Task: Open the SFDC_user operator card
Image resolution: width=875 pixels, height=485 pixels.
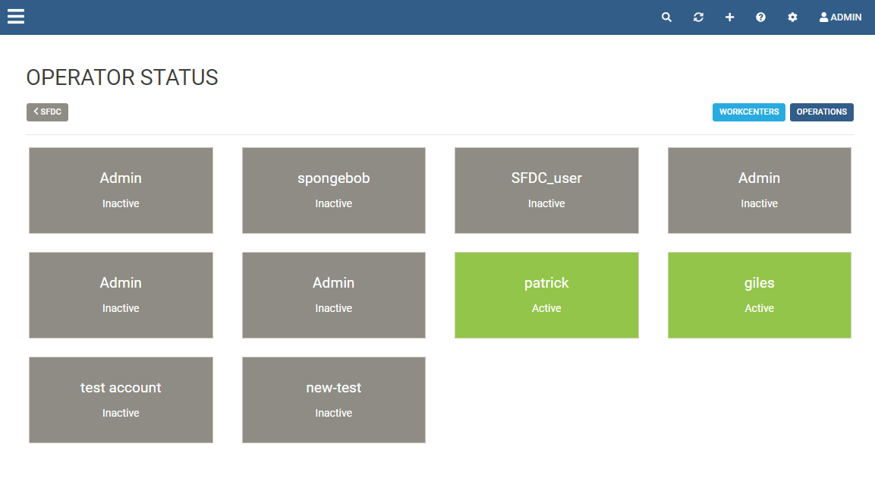Action: (546, 191)
